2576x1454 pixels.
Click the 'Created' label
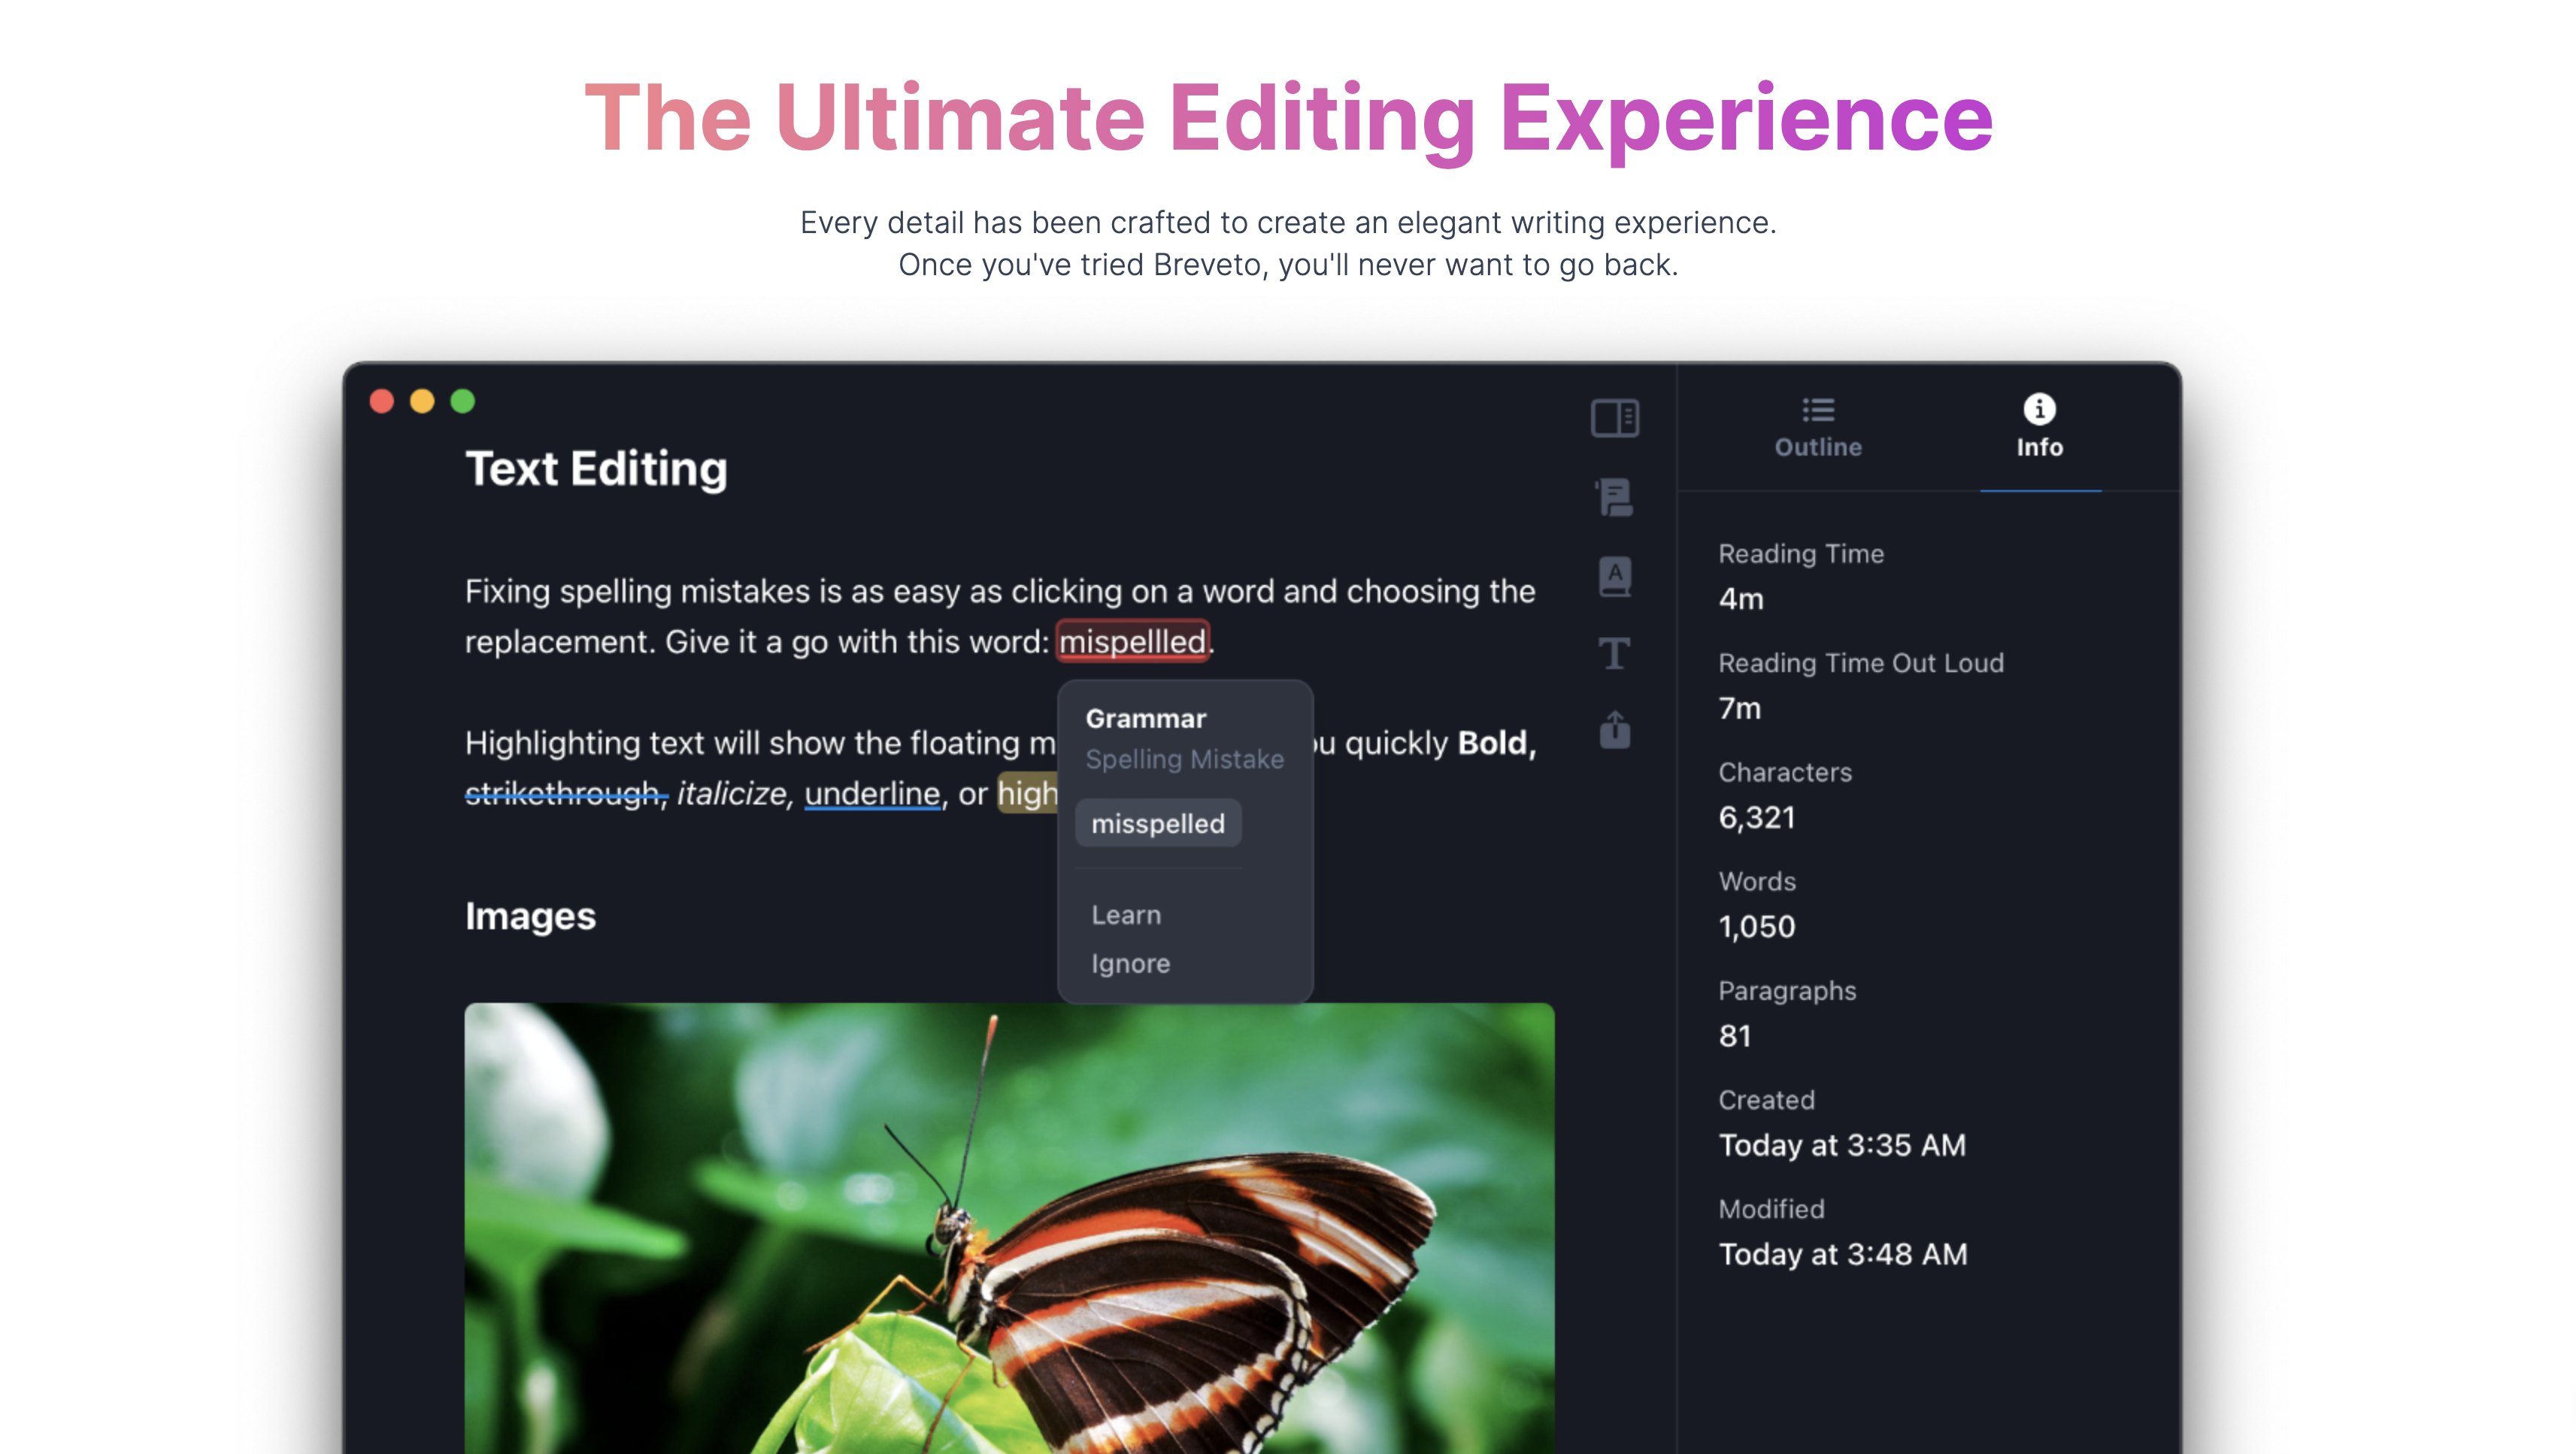click(1766, 1099)
